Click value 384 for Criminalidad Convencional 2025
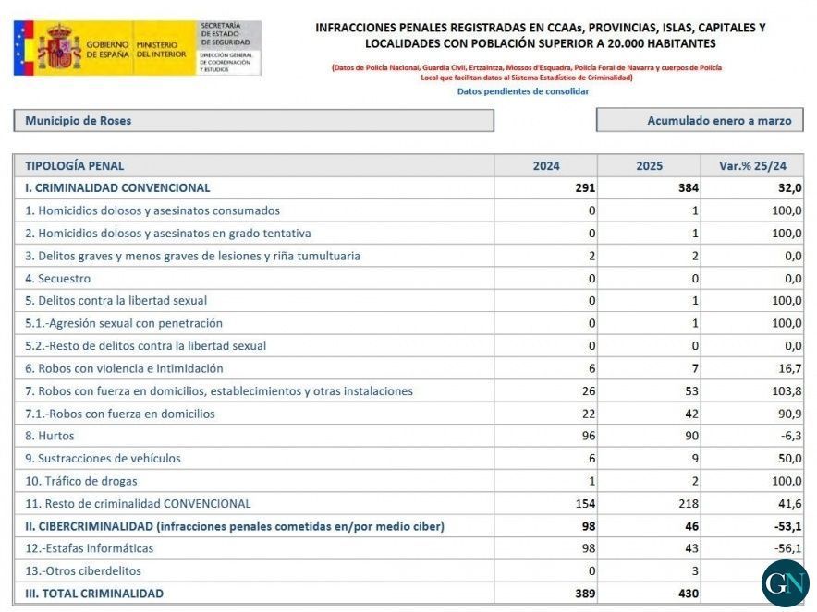The image size is (817, 612). click(689, 188)
